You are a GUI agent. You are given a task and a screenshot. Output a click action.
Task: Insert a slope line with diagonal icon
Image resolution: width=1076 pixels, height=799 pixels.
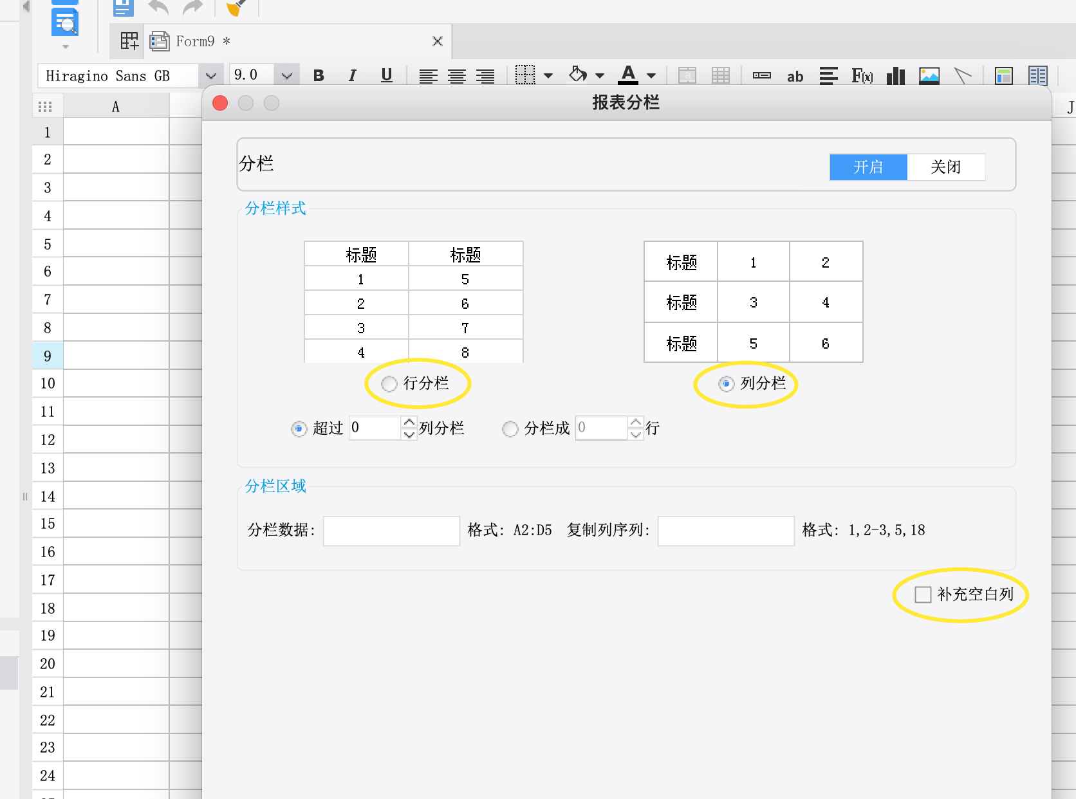pyautogui.click(x=963, y=75)
